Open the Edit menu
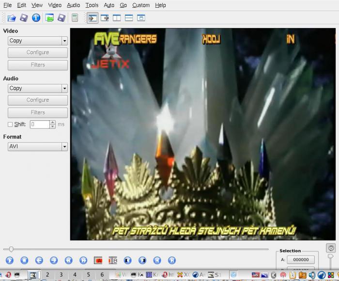Image resolution: width=339 pixels, height=281 pixels. (22, 5)
